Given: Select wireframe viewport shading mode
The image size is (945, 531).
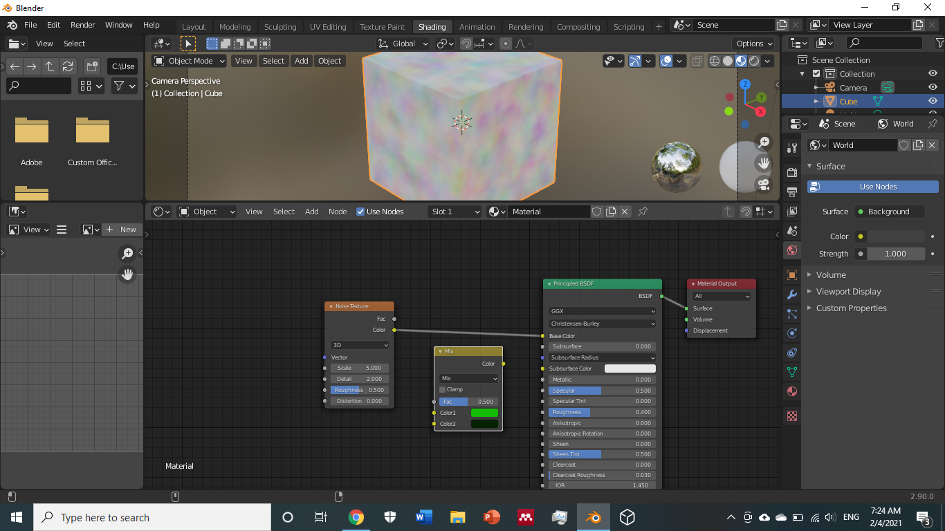Looking at the screenshot, I should [715, 61].
